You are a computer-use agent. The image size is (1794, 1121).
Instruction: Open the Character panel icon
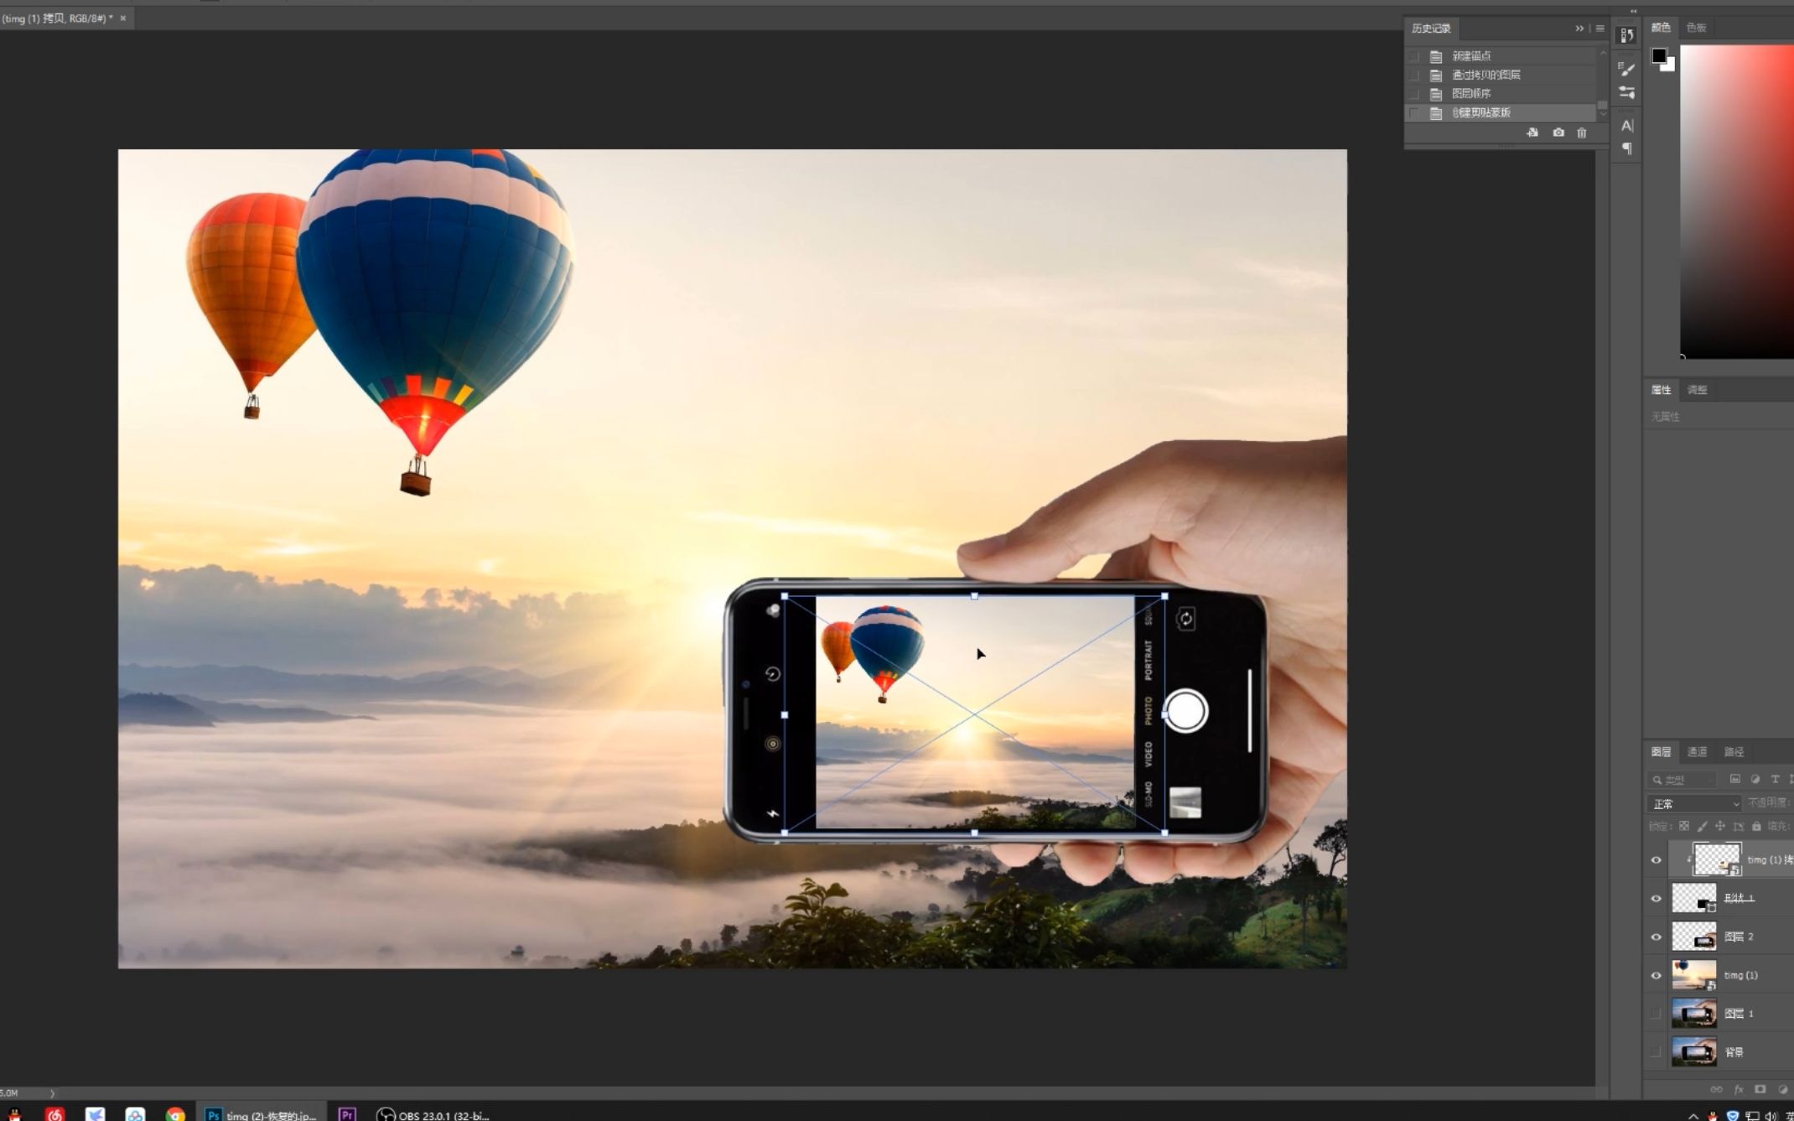point(1626,126)
